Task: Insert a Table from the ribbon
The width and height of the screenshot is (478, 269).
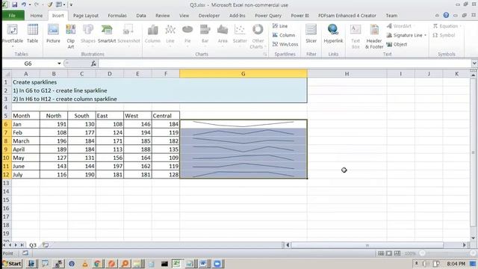Action: point(32,34)
